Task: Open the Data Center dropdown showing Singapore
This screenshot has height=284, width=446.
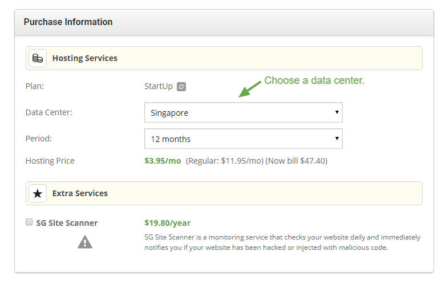Action: tap(243, 112)
